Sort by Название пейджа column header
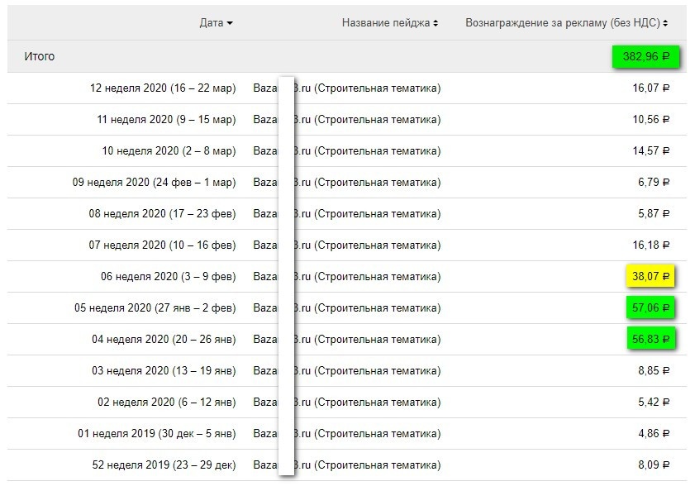This screenshot has width=695, height=486. tap(390, 23)
